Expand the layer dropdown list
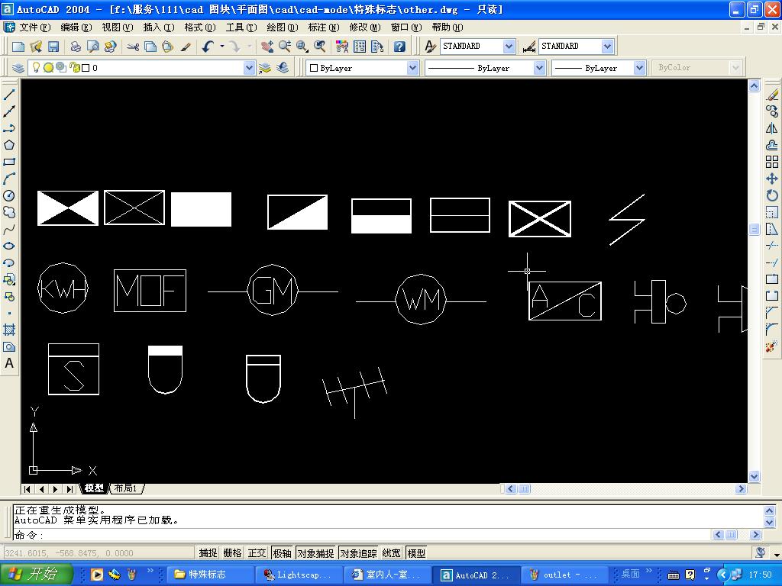Screen dimensions: 782x586 click(x=249, y=68)
